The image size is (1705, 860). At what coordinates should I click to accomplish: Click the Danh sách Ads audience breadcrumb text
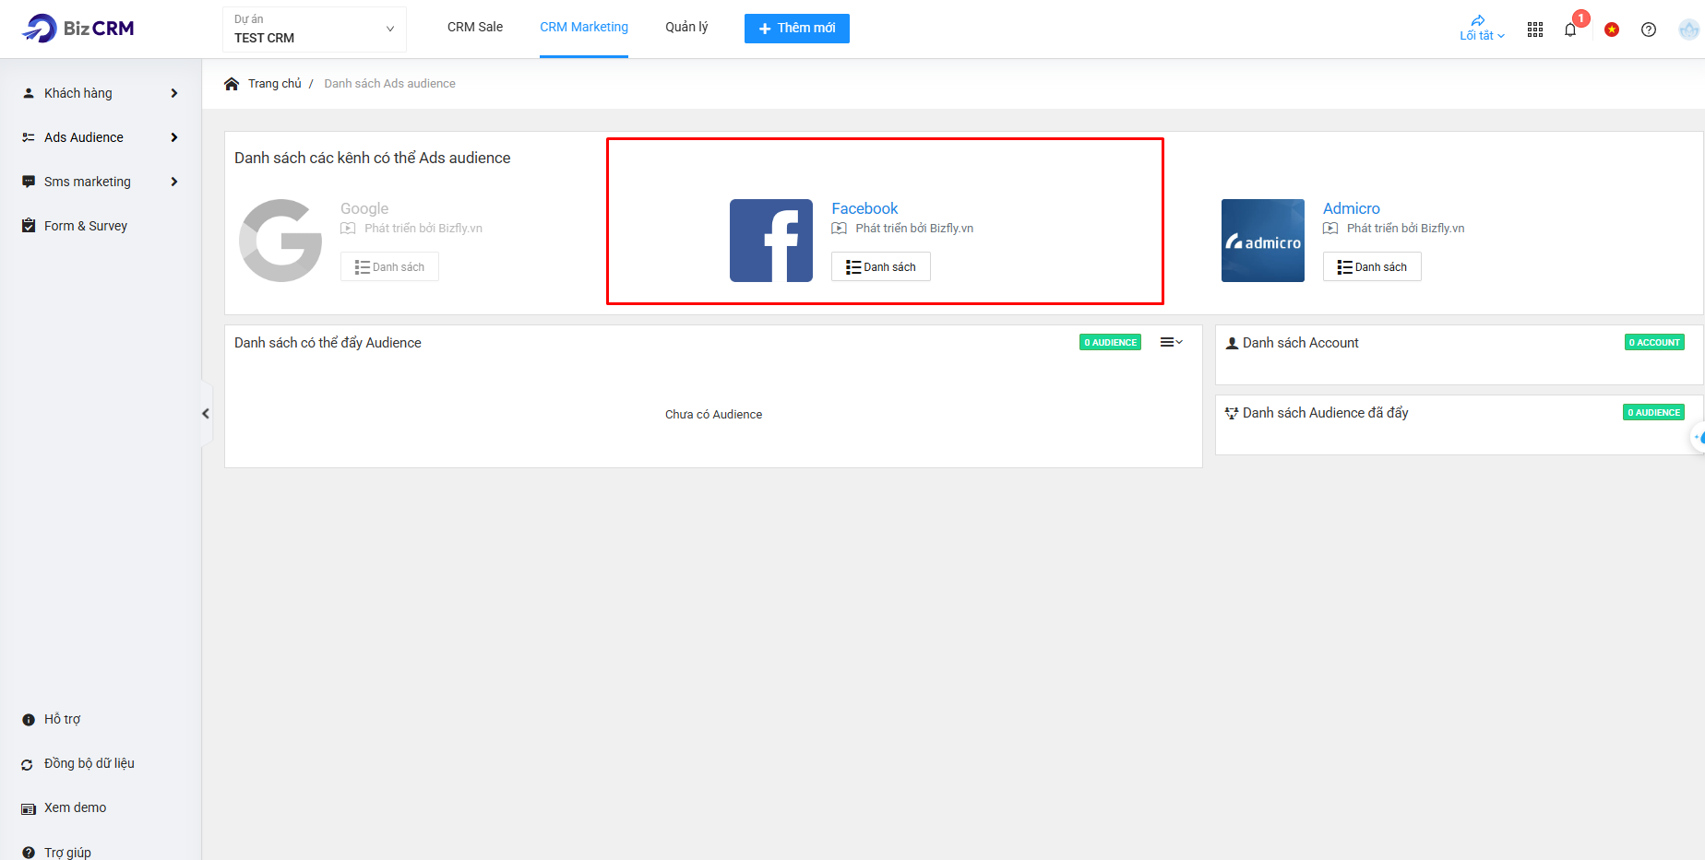point(389,84)
